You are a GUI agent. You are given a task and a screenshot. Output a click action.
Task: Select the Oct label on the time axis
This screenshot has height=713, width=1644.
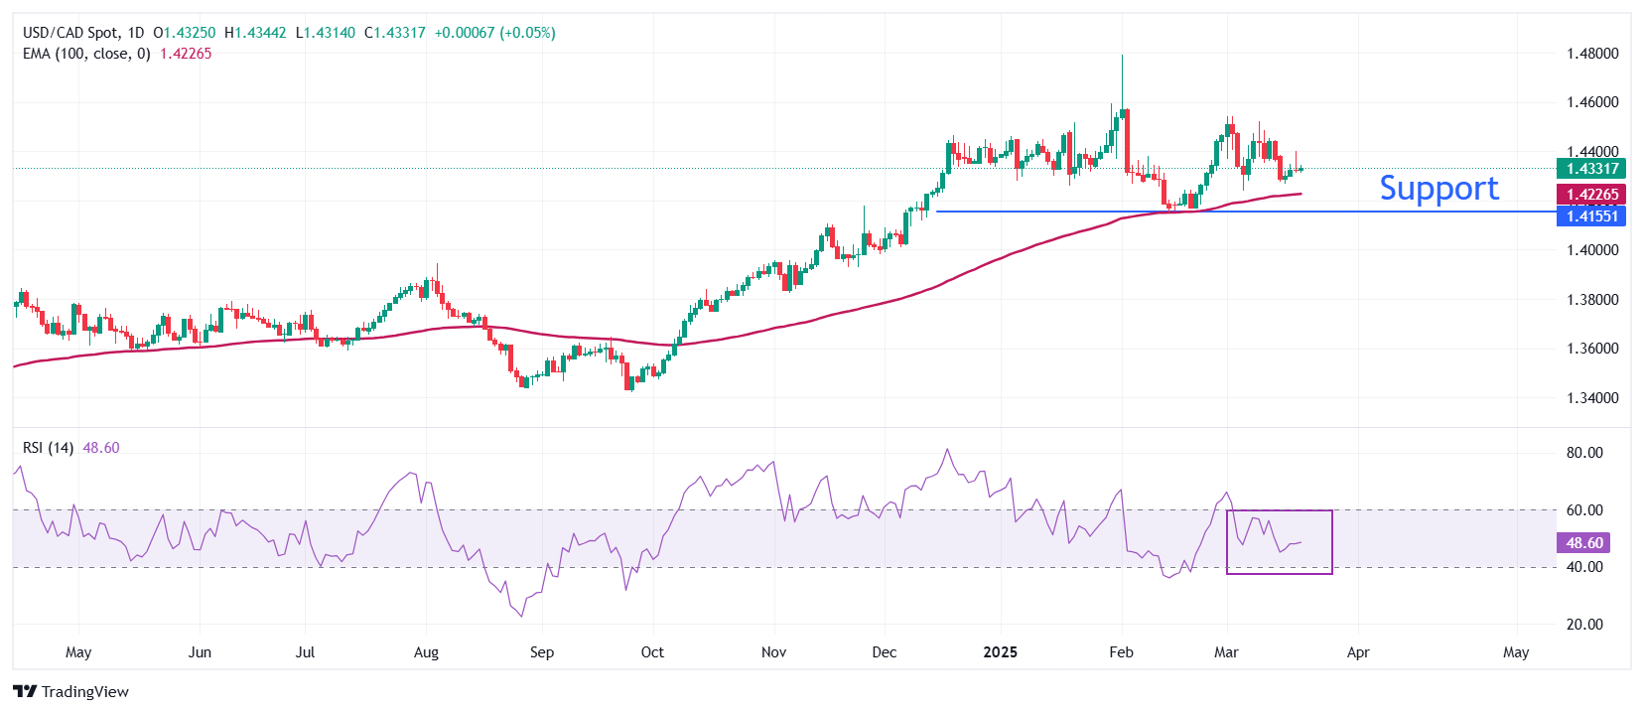tap(652, 652)
